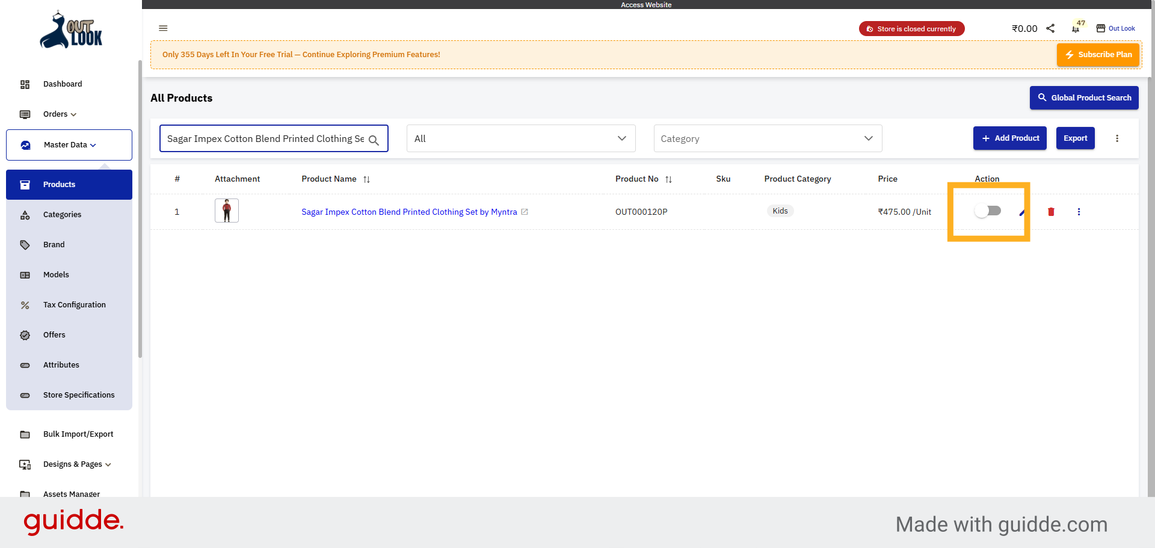Click the Master Data sidebar icon
This screenshot has height=548, width=1155.
click(x=25, y=145)
